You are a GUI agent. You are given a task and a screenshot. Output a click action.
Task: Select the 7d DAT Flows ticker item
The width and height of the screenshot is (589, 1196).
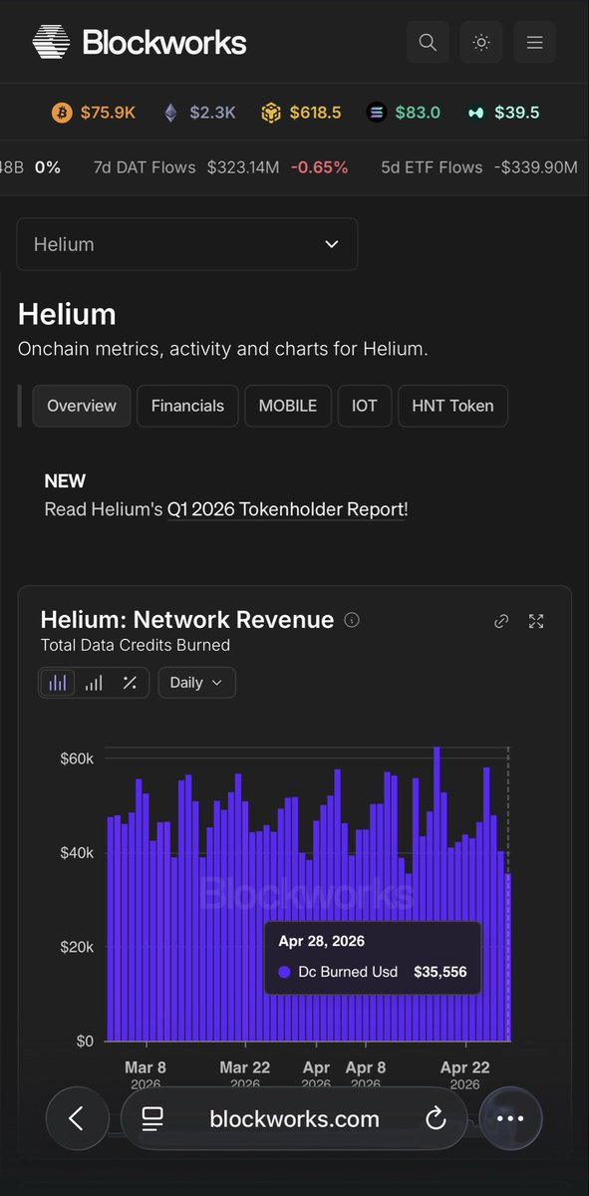click(221, 167)
